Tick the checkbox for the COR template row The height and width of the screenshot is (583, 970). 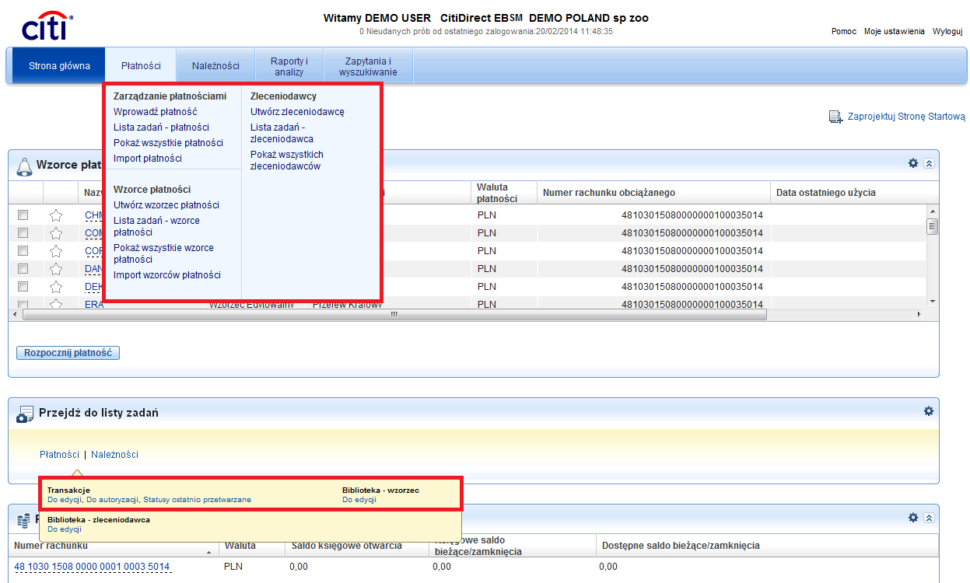pos(23,250)
